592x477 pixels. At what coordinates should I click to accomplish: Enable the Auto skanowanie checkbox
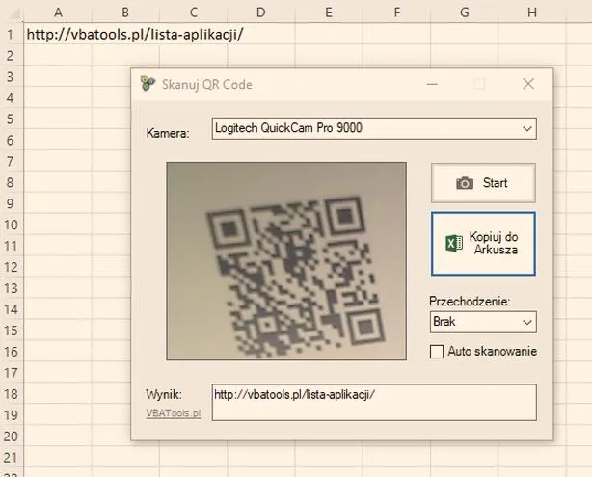point(437,352)
